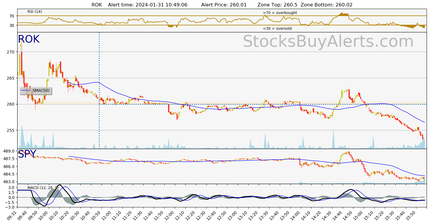Image resolution: width=431 pixels, height=224 pixels.
Task: Click the 270 price axis label
Action: pyautogui.click(x=11, y=52)
